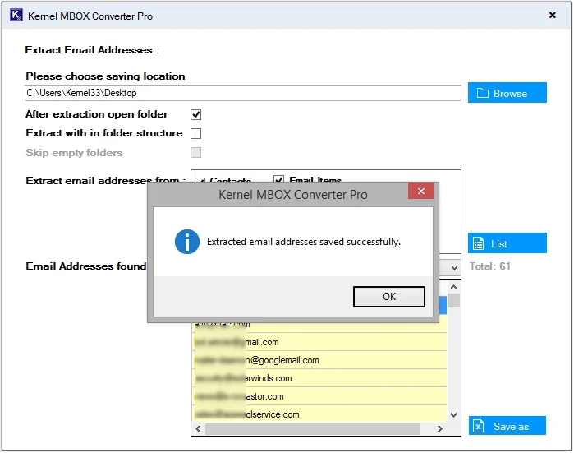Click the horizontal scroll left arrow
Viewport: 574px width, 453px height.
(198, 428)
